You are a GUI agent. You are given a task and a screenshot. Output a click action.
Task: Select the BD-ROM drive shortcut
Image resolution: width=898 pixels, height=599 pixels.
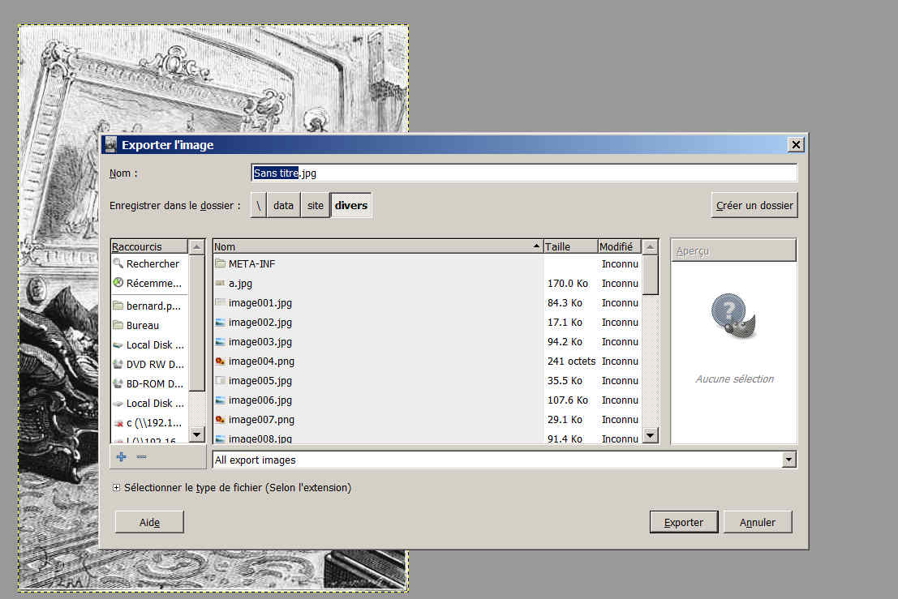point(154,383)
